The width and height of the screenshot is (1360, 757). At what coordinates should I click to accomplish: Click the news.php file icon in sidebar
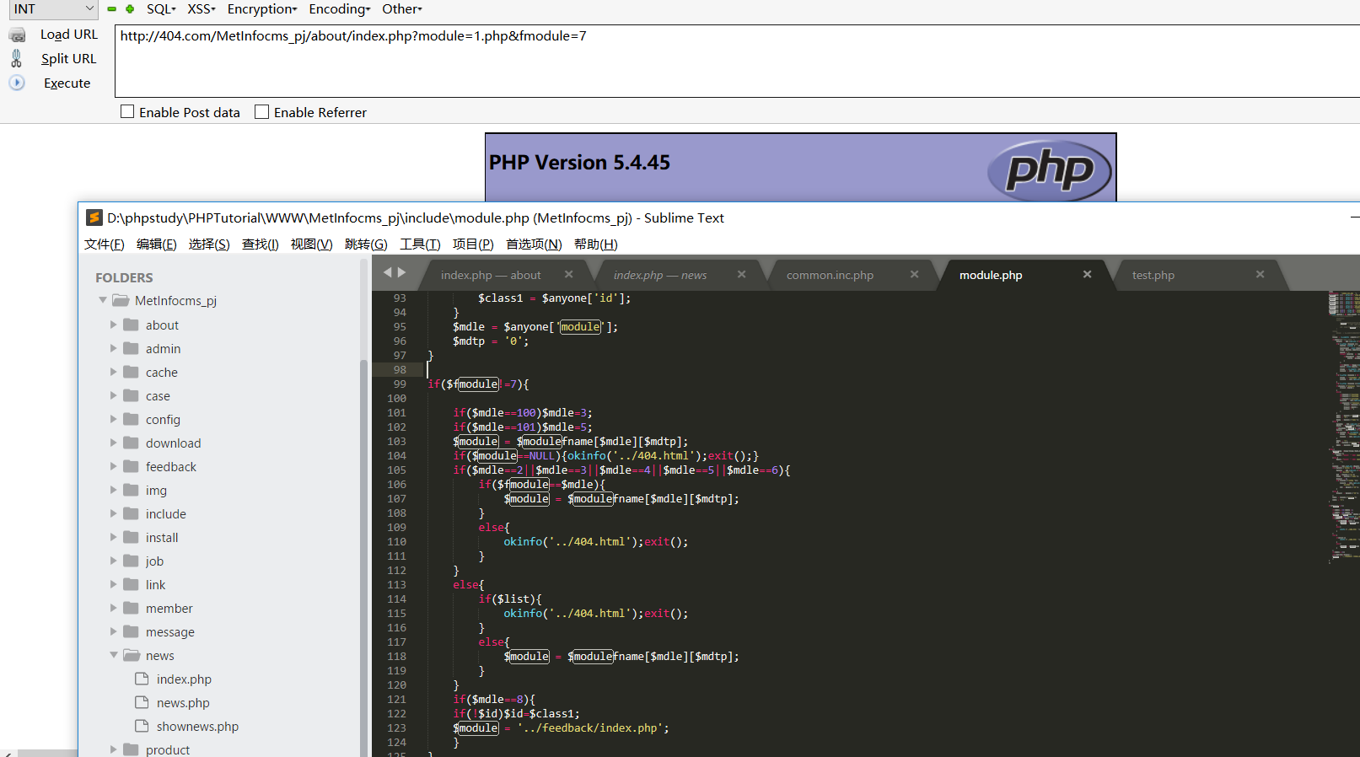142,702
